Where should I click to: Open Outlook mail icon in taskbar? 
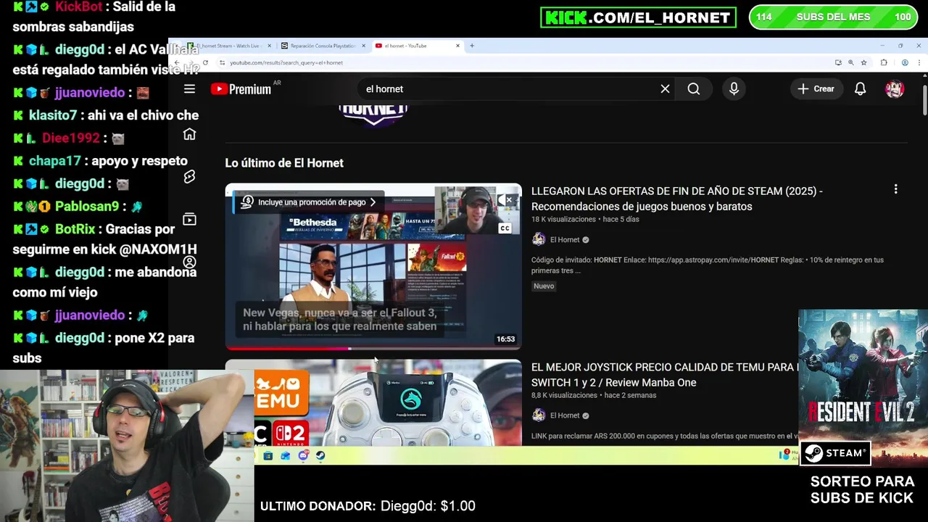(286, 455)
